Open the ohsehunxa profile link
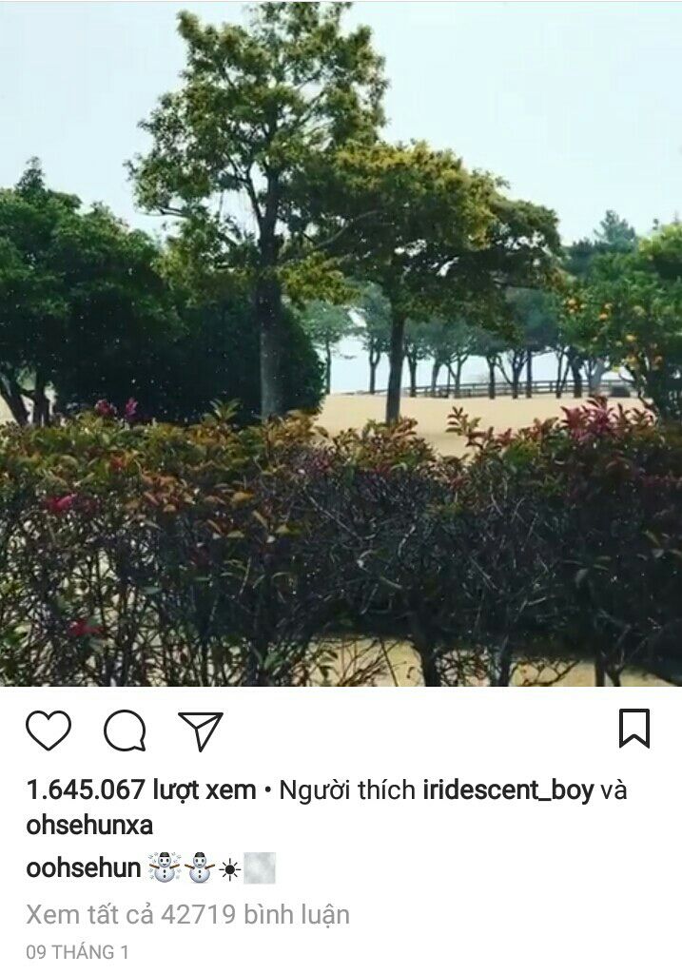The width and height of the screenshot is (682, 974). pyautogui.click(x=89, y=825)
